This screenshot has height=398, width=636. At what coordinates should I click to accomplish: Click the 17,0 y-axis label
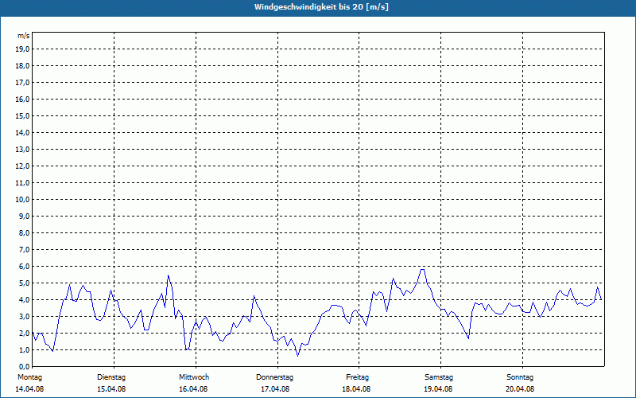pos(22,83)
